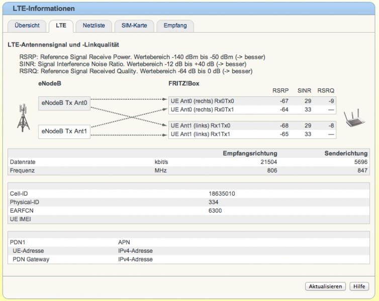This screenshot has width=379, height=301.
Task: Click the RSRP column header
Action: coord(280,91)
